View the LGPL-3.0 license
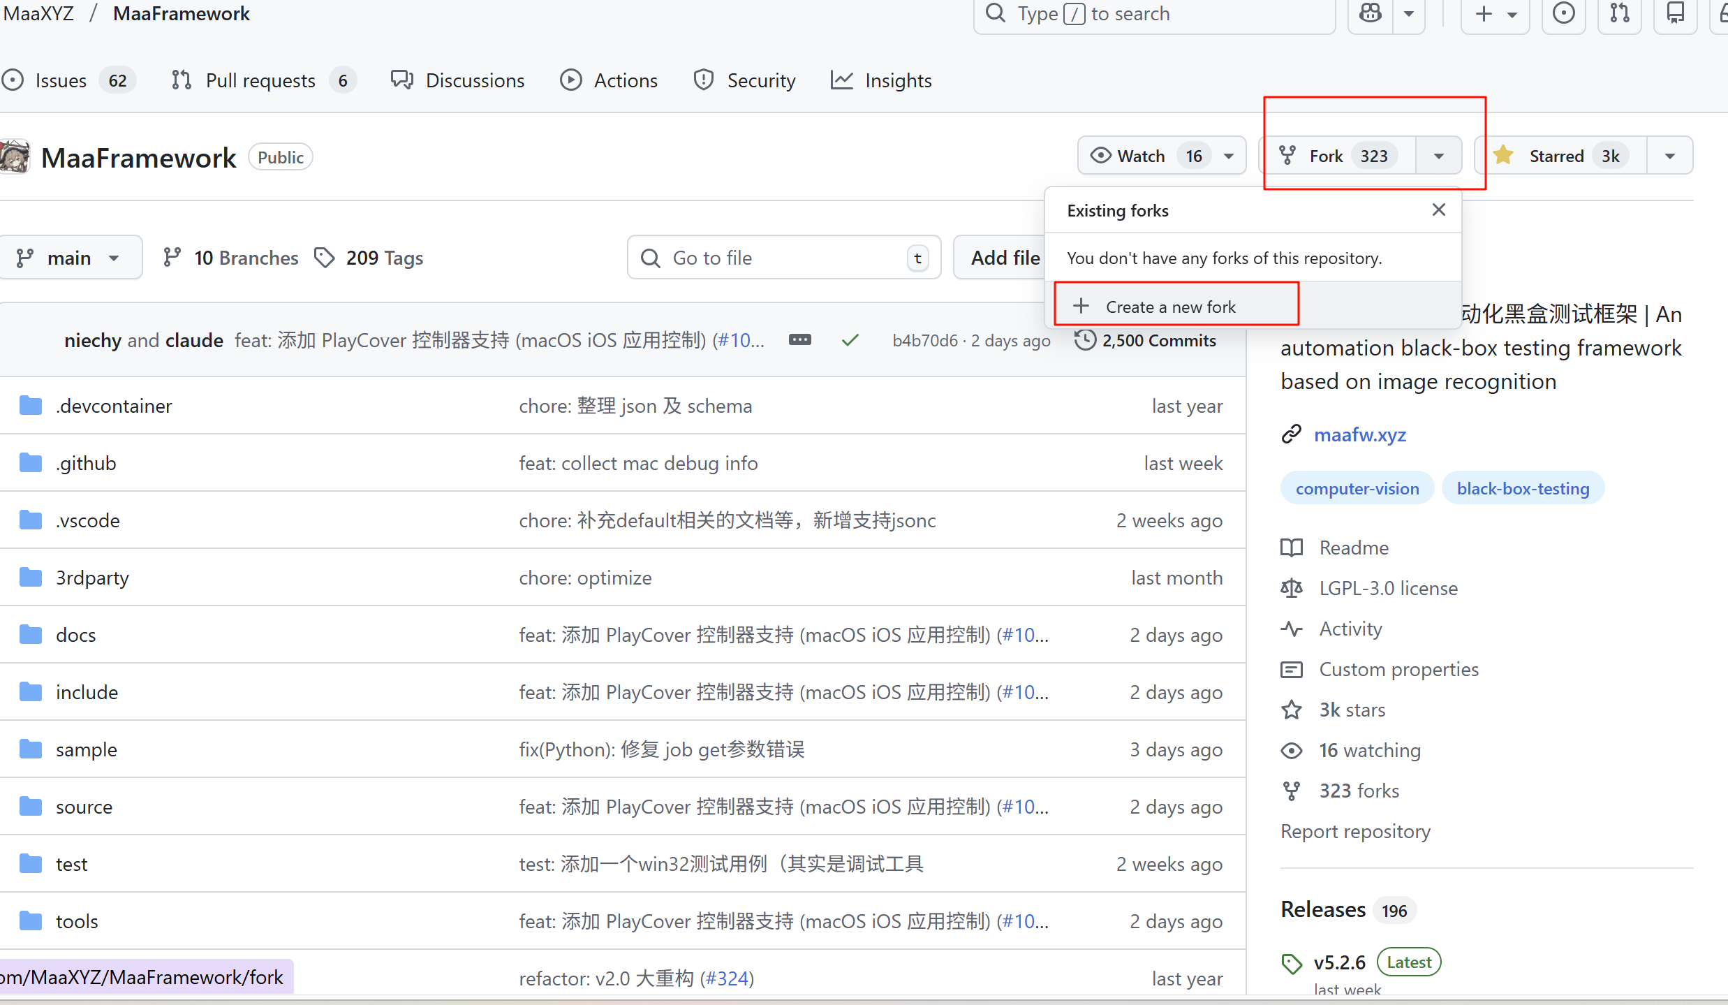 (x=1370, y=588)
